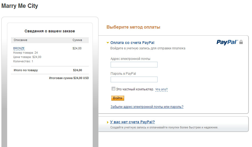The height and width of the screenshot is (147, 252).
Task: Click the Сведения о вашем заказе heading
Action: coord(50,31)
